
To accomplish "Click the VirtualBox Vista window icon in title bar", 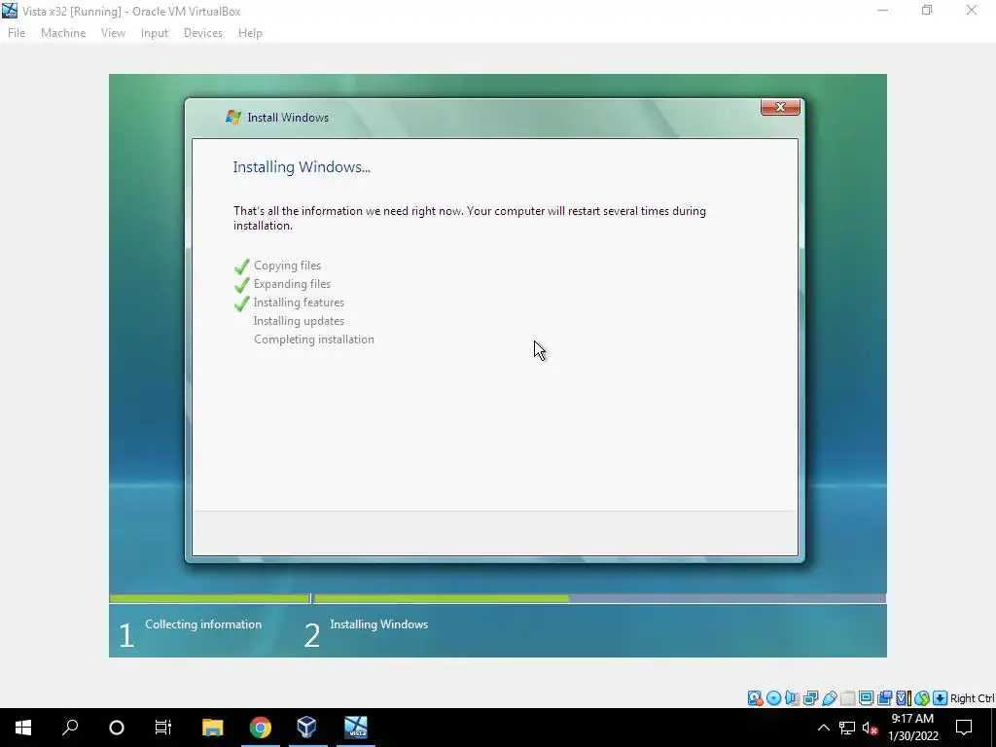I will pos(10,11).
